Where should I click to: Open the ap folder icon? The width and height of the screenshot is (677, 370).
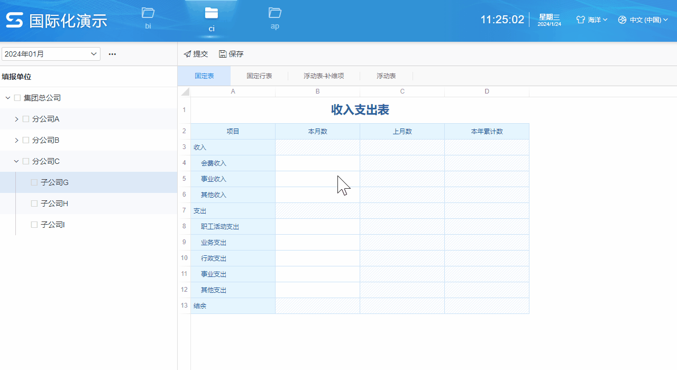[275, 13]
